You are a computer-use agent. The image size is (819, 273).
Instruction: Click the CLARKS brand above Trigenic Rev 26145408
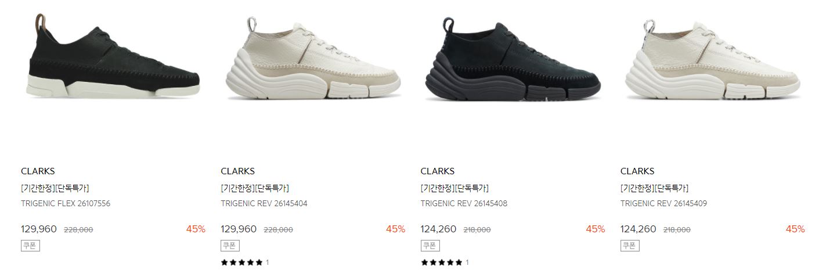[x=437, y=171]
